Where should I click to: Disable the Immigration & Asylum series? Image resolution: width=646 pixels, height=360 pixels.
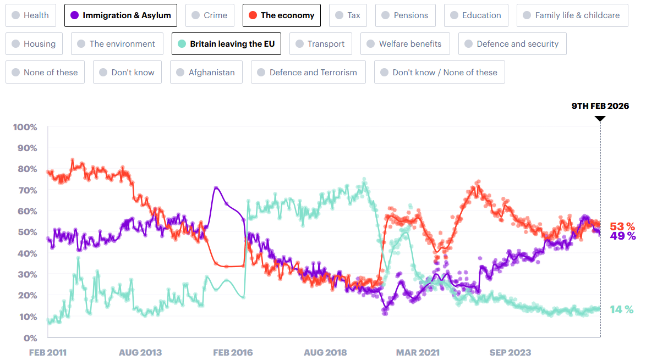[x=121, y=15]
